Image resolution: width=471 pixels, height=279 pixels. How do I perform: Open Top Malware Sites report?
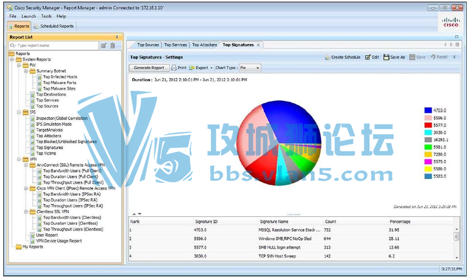coord(59,89)
